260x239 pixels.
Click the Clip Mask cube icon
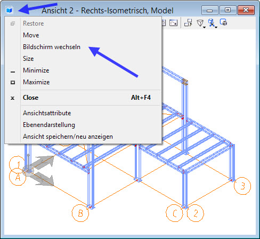[223, 22]
